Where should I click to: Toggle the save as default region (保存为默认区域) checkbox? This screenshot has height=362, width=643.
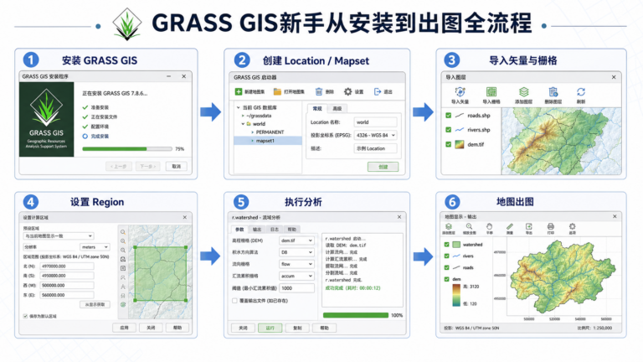pyautogui.click(x=25, y=316)
